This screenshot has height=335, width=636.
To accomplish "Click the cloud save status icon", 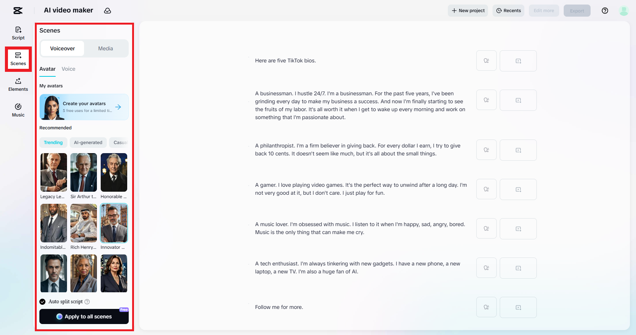I will click(108, 11).
